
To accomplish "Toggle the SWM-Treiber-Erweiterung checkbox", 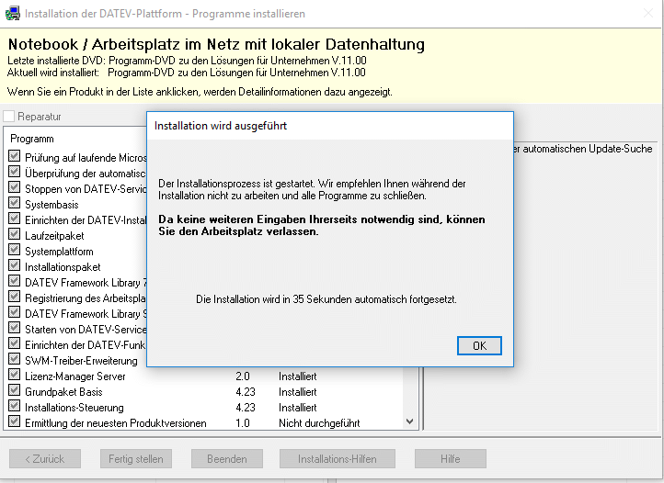I will [14, 359].
